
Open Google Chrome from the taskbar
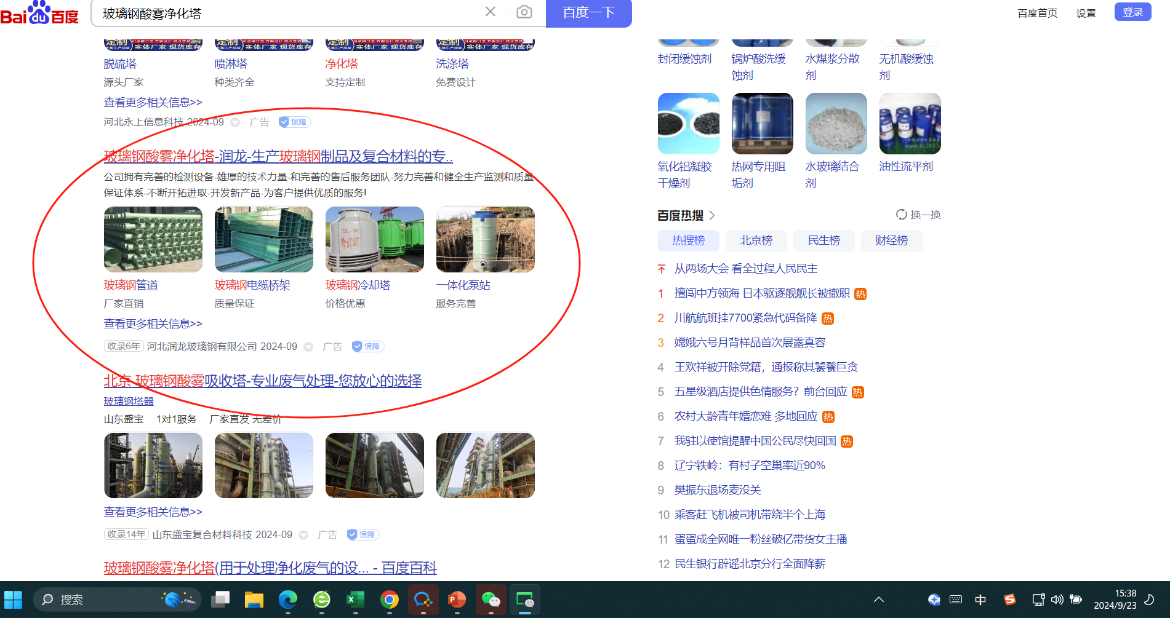(x=390, y=600)
